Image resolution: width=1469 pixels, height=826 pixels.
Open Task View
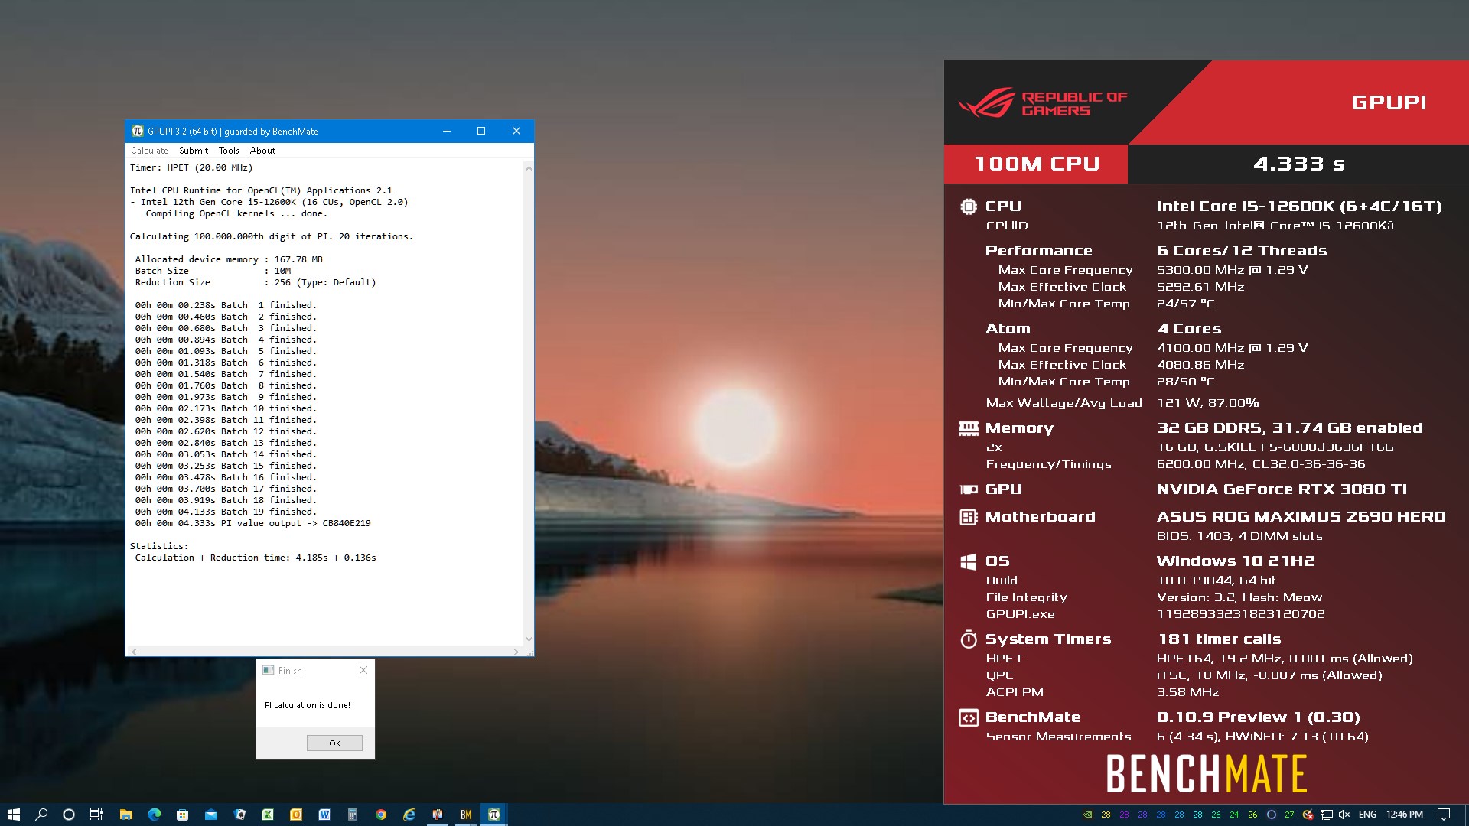coord(96,815)
